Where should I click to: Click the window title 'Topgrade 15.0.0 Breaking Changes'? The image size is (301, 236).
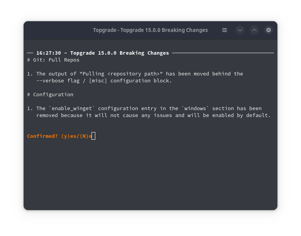[150, 30]
